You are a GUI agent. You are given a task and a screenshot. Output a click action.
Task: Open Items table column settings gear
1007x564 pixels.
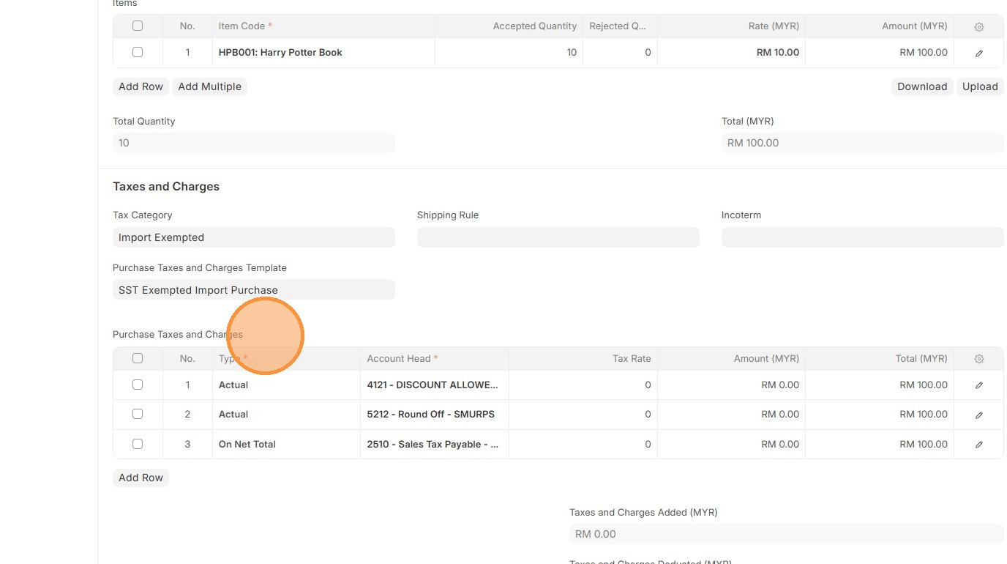[978, 26]
